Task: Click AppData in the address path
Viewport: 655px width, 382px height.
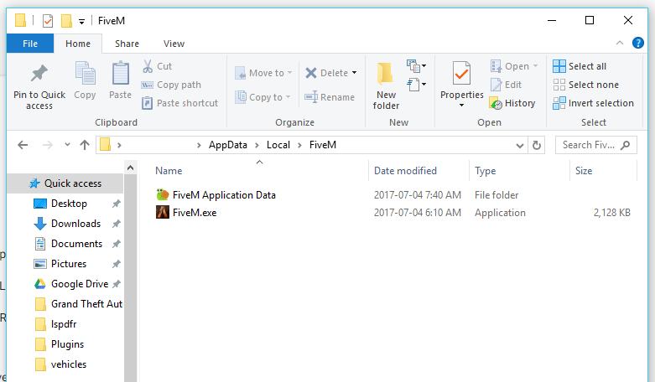Action: tap(227, 145)
